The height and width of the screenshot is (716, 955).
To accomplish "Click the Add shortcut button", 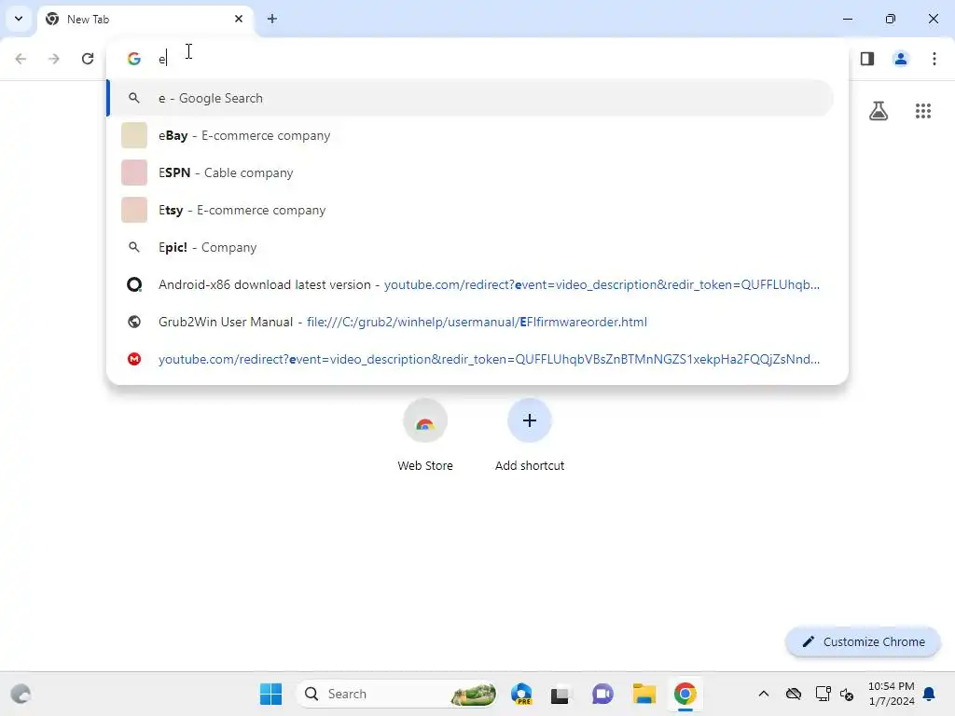I will pyautogui.click(x=530, y=435).
